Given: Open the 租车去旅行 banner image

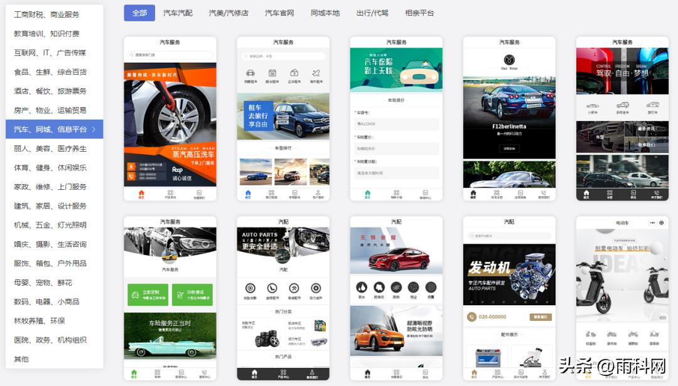Looking at the screenshot, I should [283, 116].
